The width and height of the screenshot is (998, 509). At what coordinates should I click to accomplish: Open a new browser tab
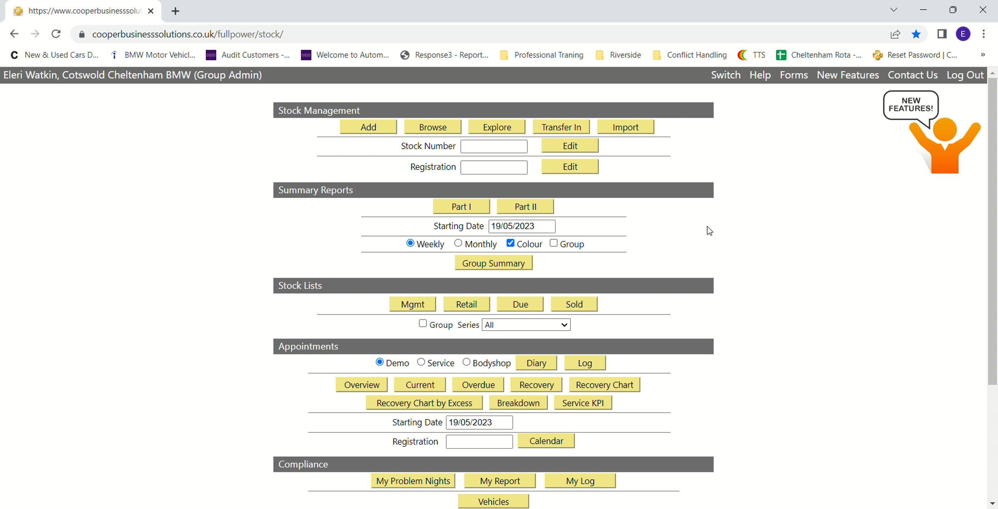coord(175,11)
